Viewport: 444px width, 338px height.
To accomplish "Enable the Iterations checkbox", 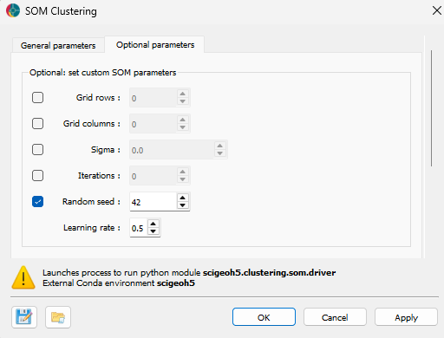I will point(37,176).
